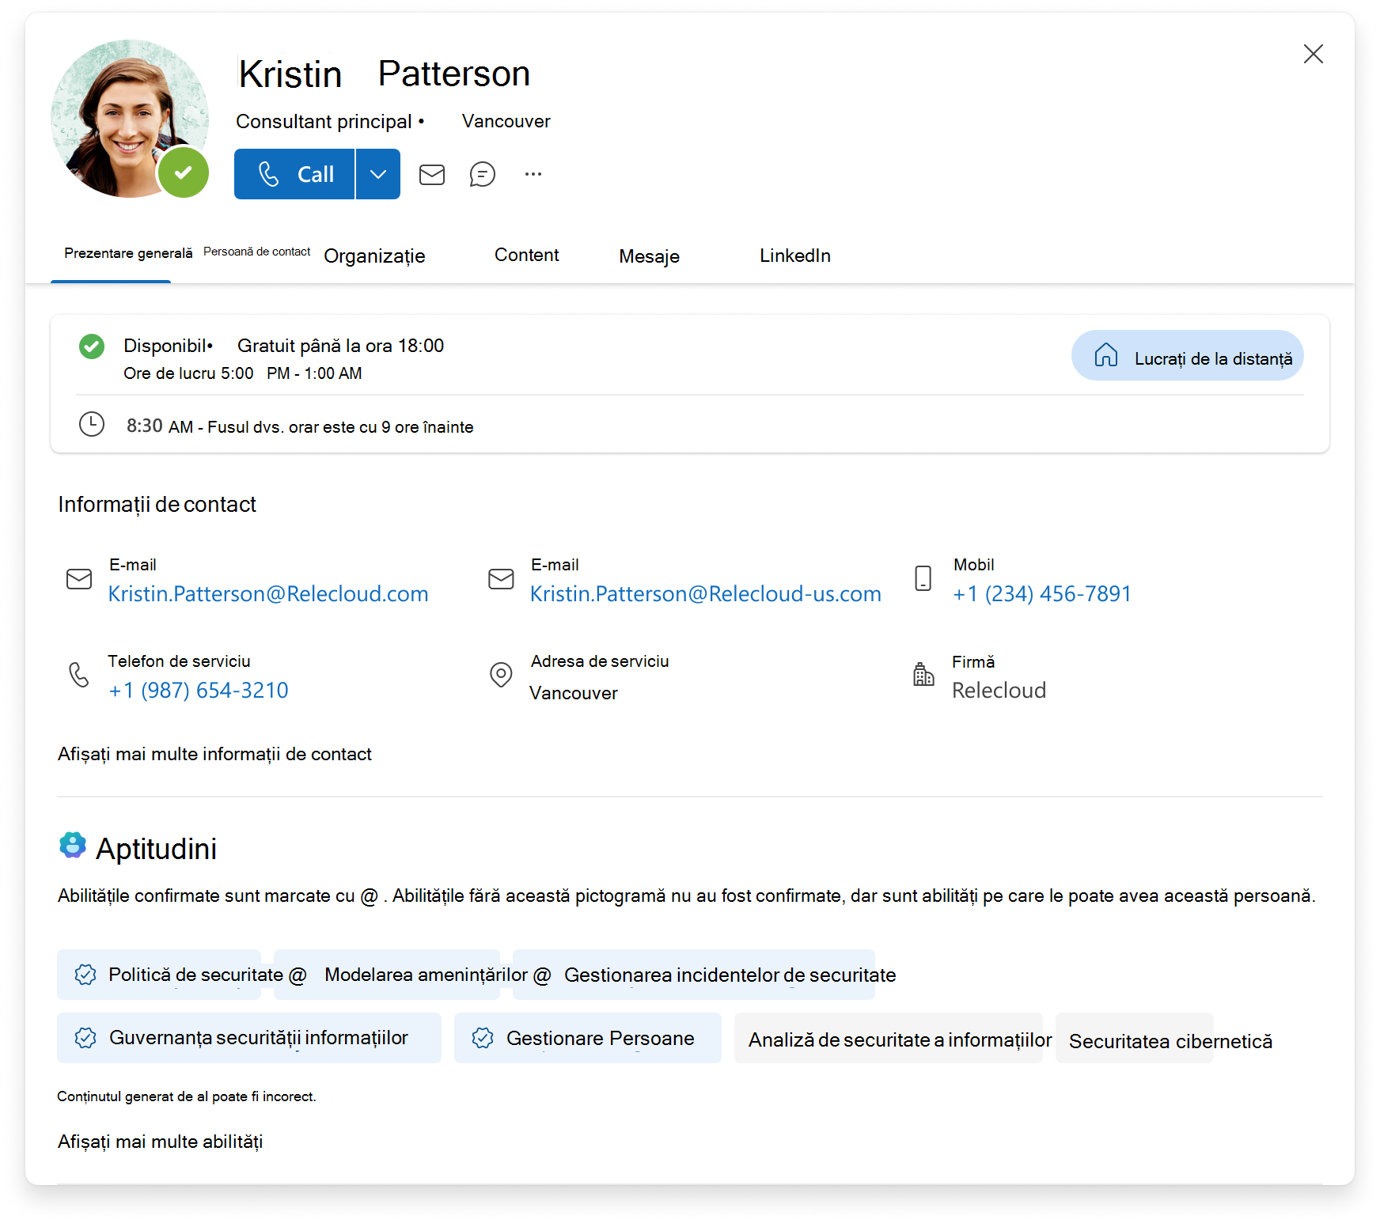Screen dimensions: 1380x1223
Task: Call mobile number +1 (234) 456-7891
Action: click(x=1042, y=594)
